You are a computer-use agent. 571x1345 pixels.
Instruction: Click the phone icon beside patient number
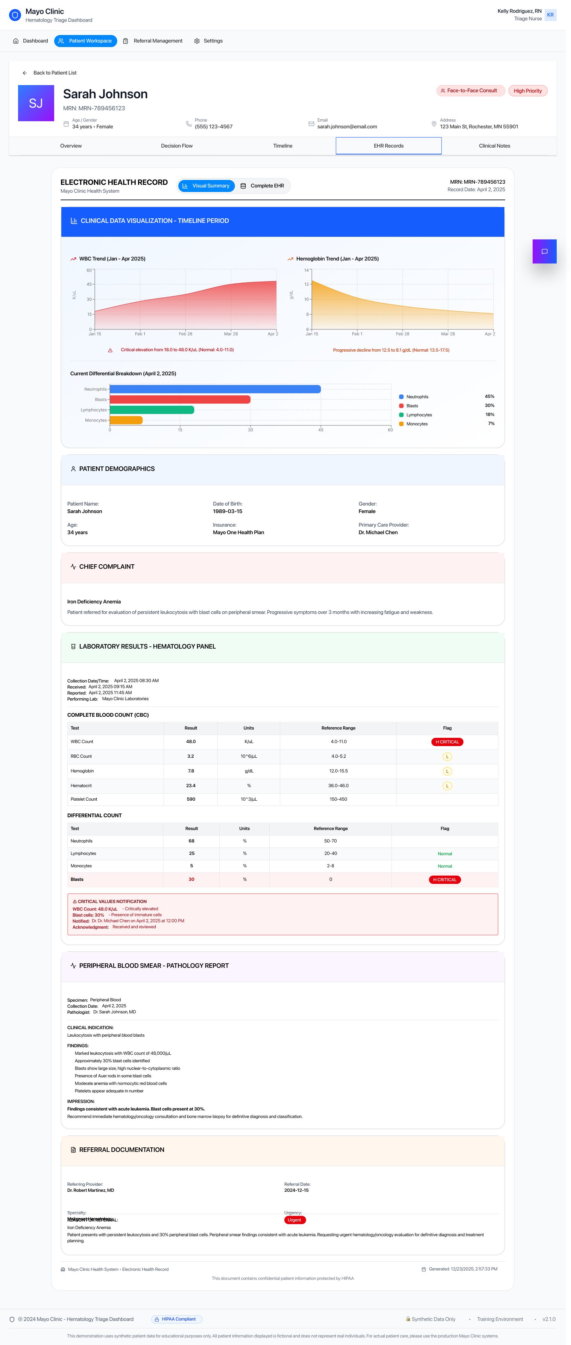click(x=188, y=124)
